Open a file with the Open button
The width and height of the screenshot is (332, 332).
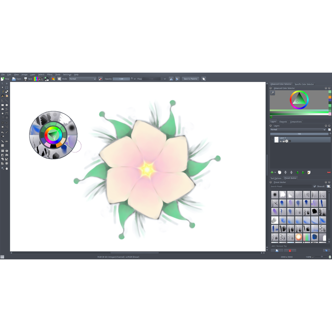(x=17, y=79)
